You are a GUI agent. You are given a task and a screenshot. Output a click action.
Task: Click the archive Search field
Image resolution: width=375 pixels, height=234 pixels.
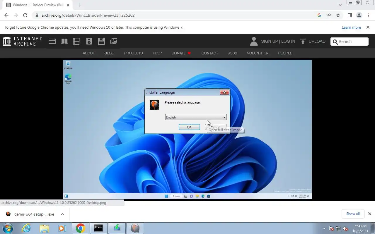(x=350, y=42)
